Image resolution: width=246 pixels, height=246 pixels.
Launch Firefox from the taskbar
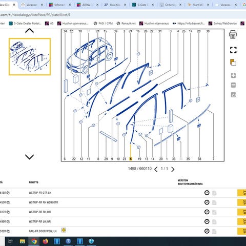coord(46,241)
